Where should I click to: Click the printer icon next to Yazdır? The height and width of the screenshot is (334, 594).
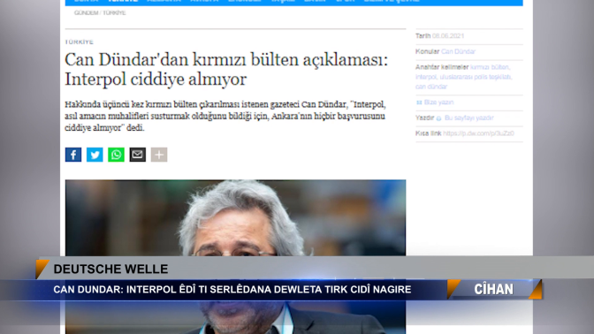pyautogui.click(x=438, y=118)
